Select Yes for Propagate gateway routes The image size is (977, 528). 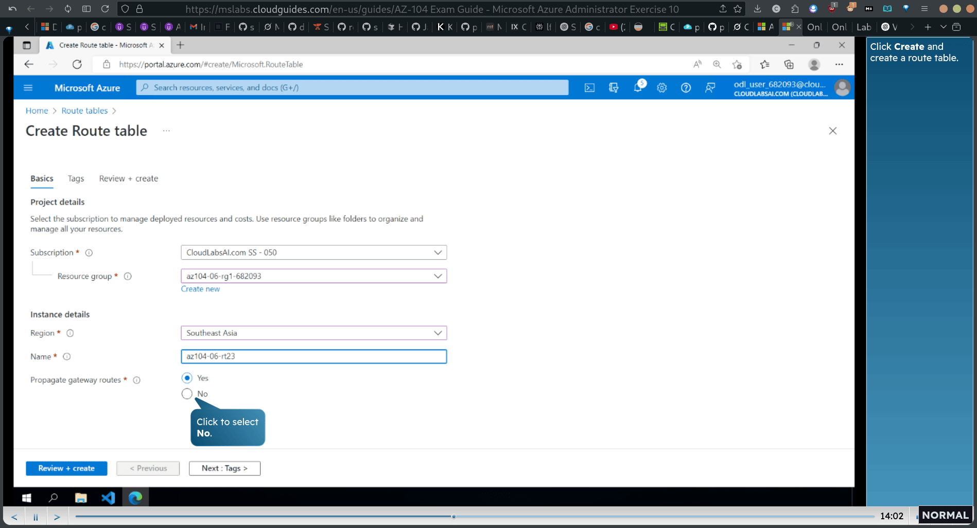tap(187, 378)
